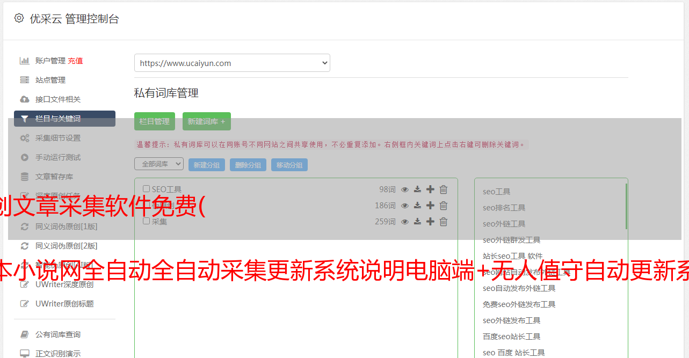Viewport: 689px width, 358px height.
Task: Select keyword seo外链群发工具 in right list
Action: coord(512,240)
